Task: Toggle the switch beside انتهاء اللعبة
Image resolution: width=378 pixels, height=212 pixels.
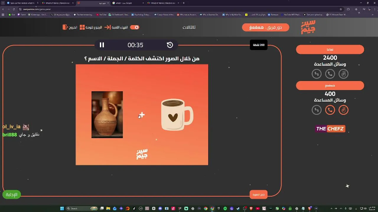Action: pyautogui.click(x=135, y=27)
